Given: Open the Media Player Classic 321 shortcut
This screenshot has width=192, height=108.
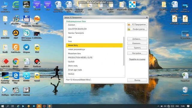Looking at the screenshot, I should (x=16, y=91).
